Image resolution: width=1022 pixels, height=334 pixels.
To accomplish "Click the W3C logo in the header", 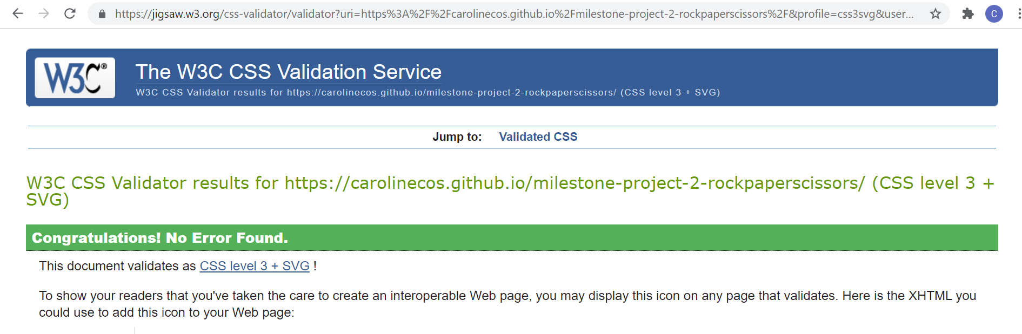I will tap(75, 77).
